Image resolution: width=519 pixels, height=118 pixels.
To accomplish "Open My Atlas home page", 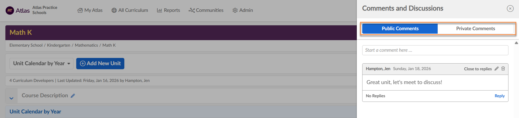I will pos(90,10).
